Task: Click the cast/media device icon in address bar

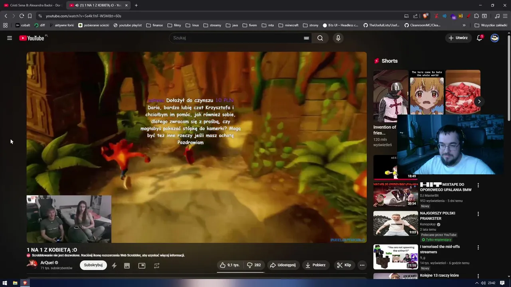Action: pyautogui.click(x=406, y=16)
